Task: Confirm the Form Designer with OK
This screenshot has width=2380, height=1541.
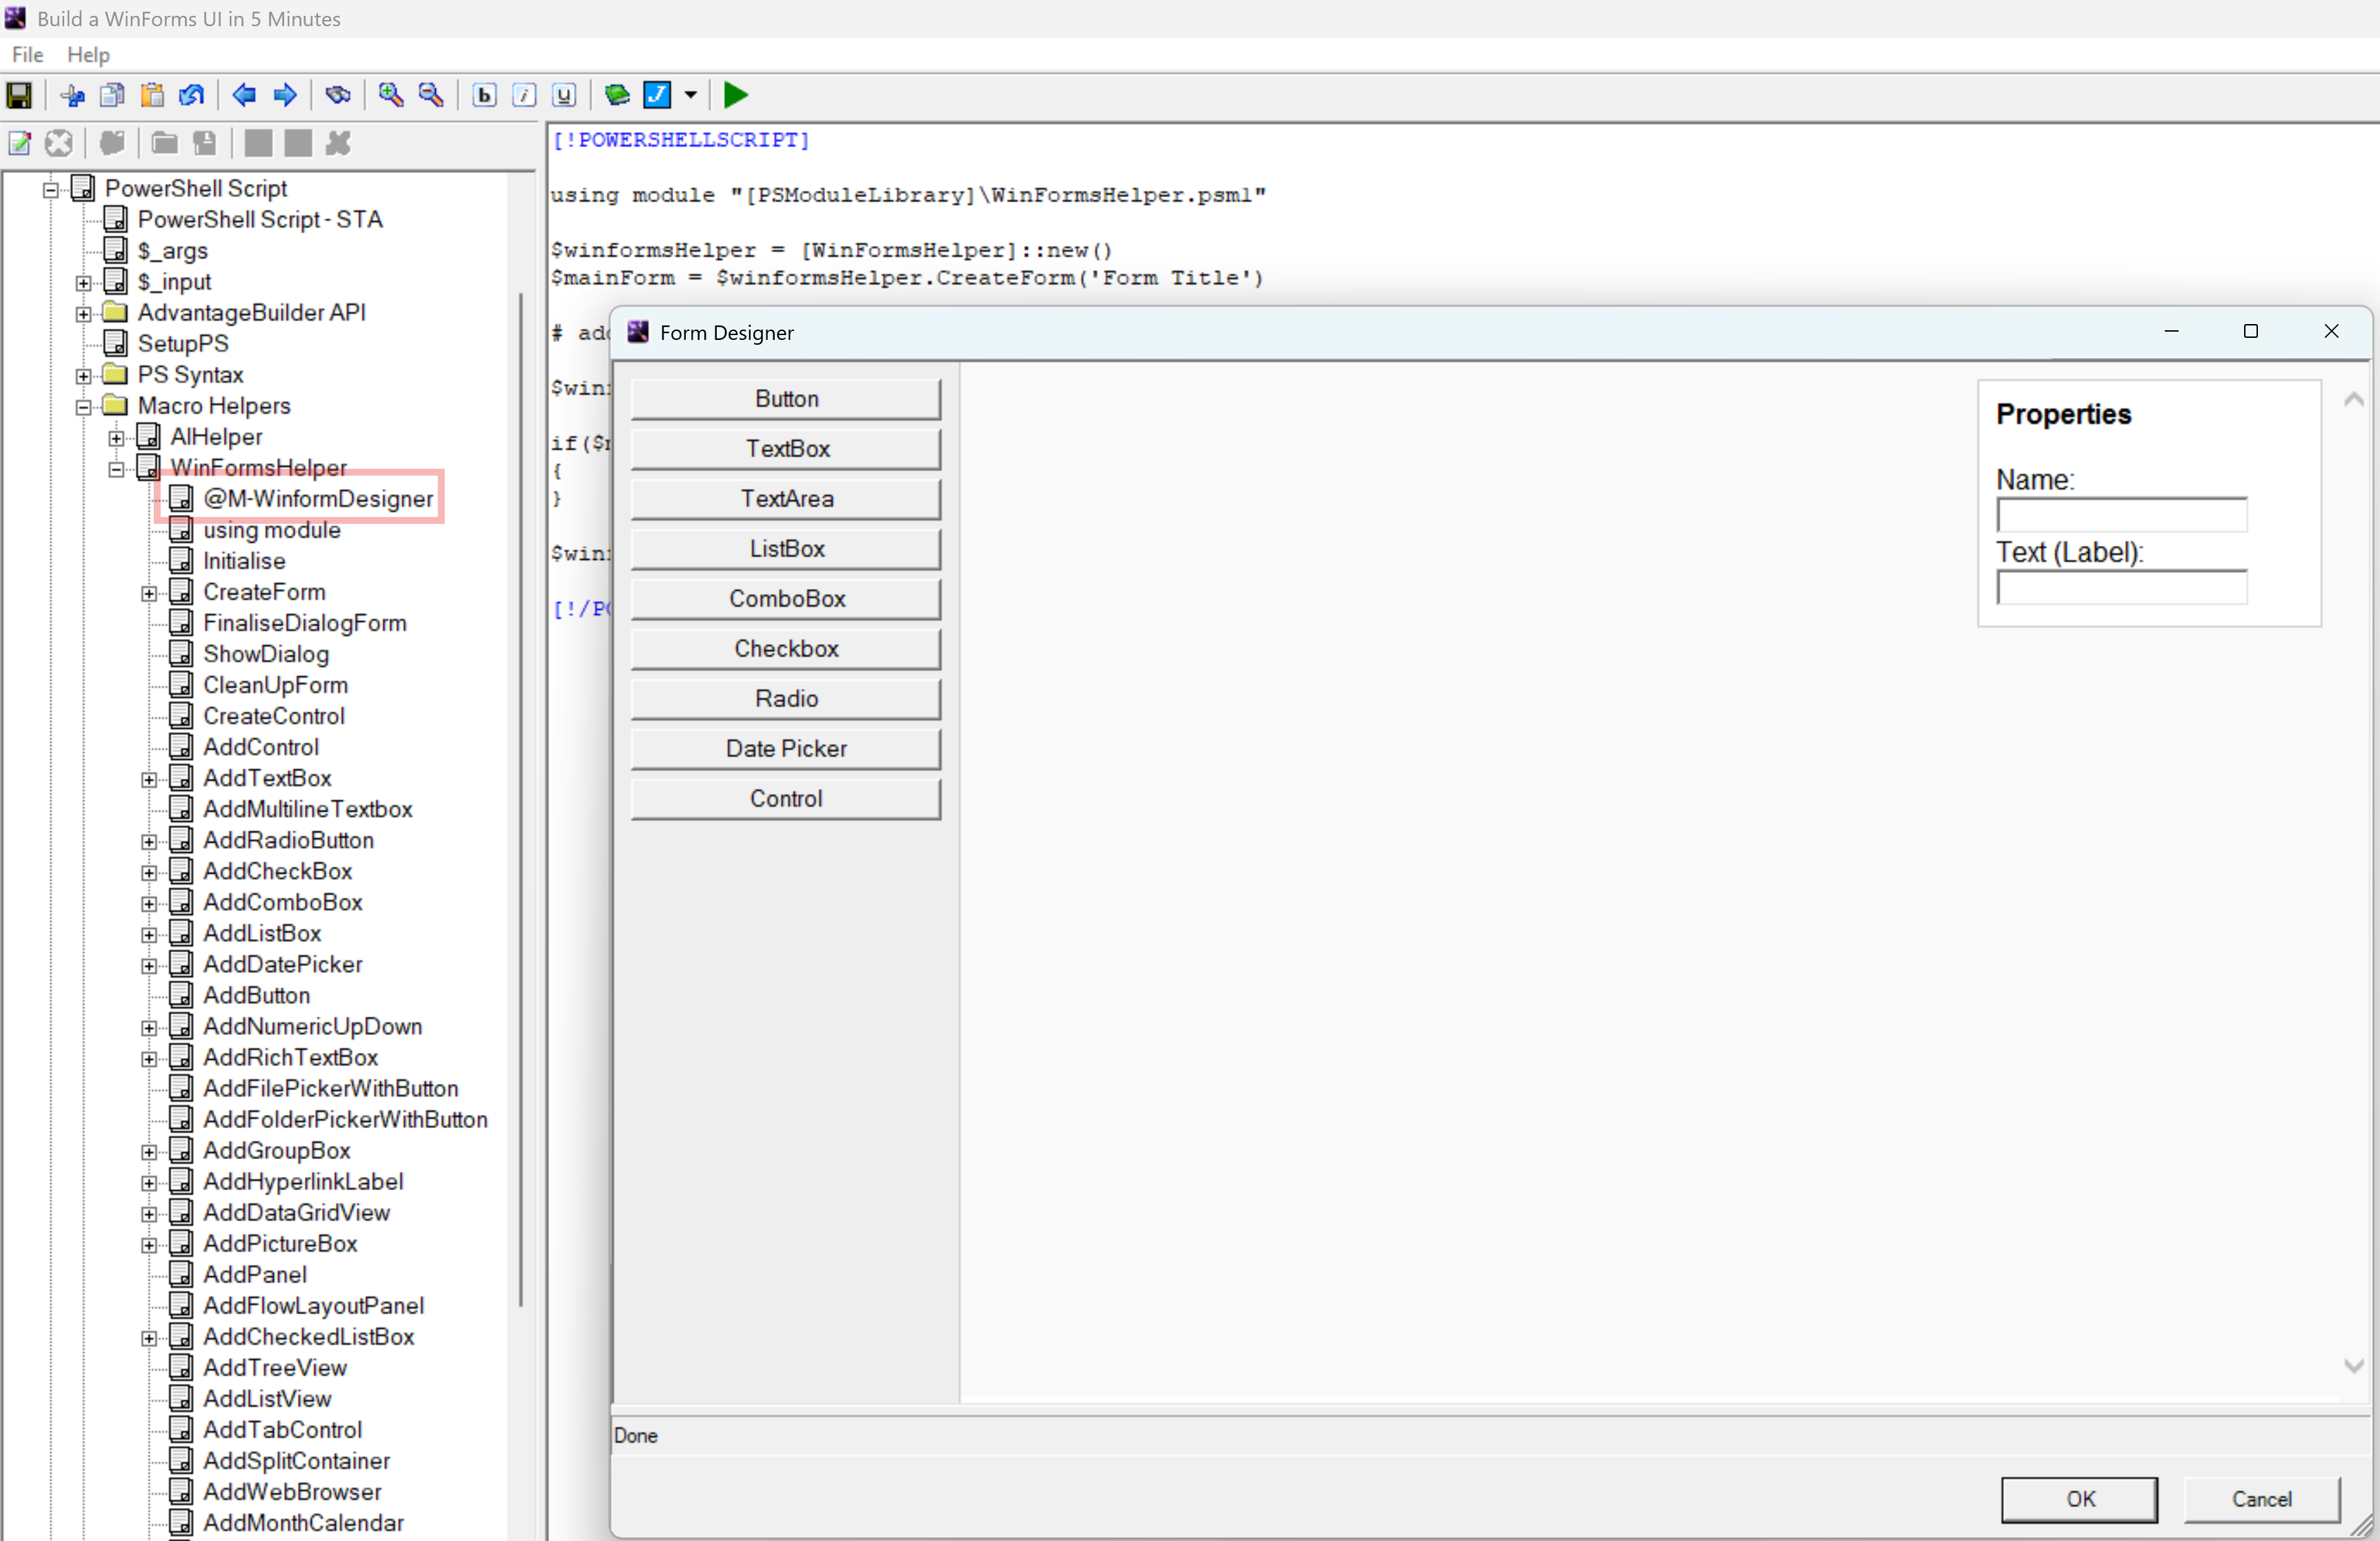Action: click(2080, 1499)
